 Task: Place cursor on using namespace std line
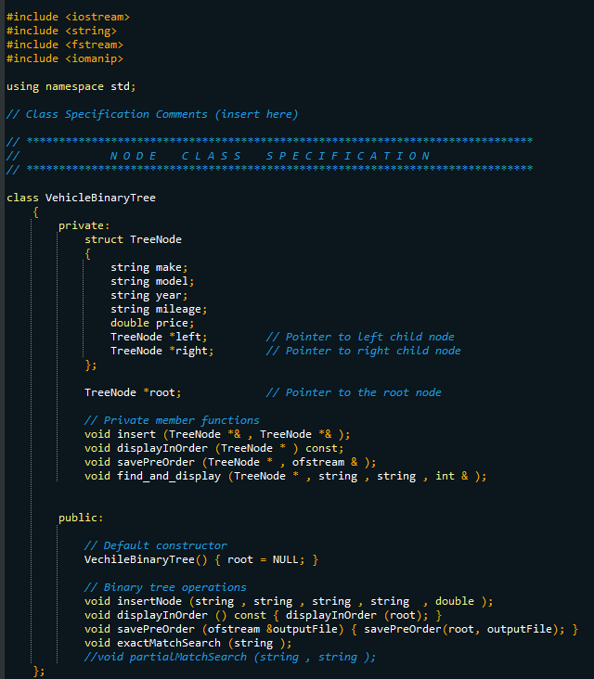pyautogui.click(x=71, y=86)
